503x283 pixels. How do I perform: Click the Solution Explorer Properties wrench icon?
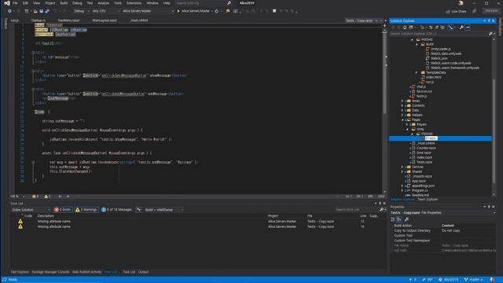(x=461, y=28)
